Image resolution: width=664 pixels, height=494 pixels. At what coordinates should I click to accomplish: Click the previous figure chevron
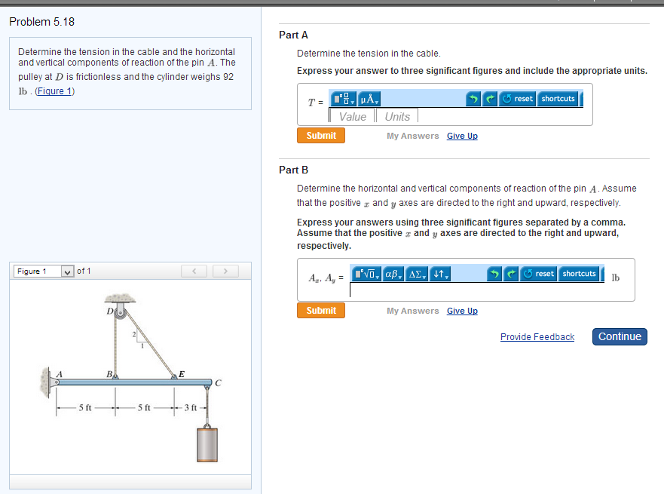click(194, 271)
